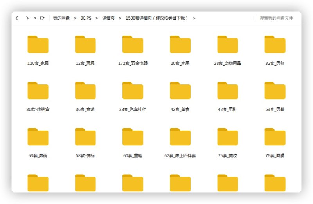Click the 32套_男包 folder name
This screenshot has width=313, height=204.
(x=275, y=63)
